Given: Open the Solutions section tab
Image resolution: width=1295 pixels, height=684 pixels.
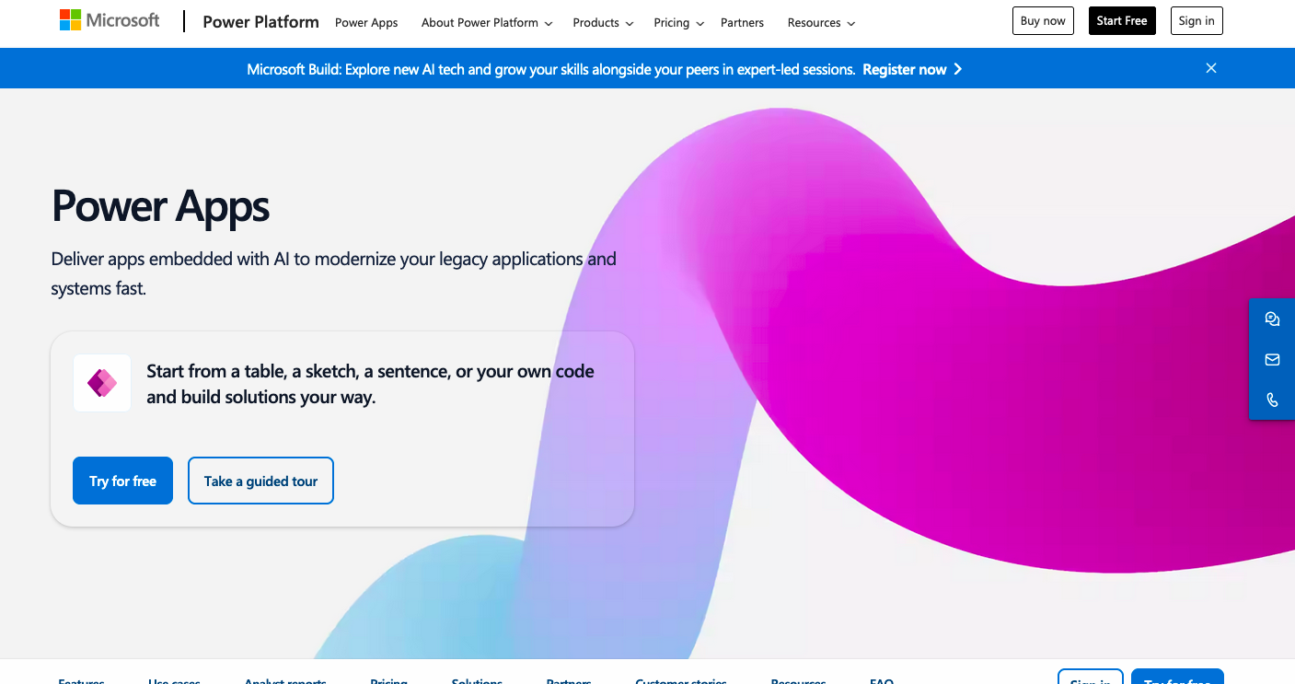Looking at the screenshot, I should [477, 680].
